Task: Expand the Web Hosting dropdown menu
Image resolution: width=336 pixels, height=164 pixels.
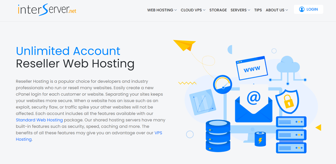Action: coord(162,10)
